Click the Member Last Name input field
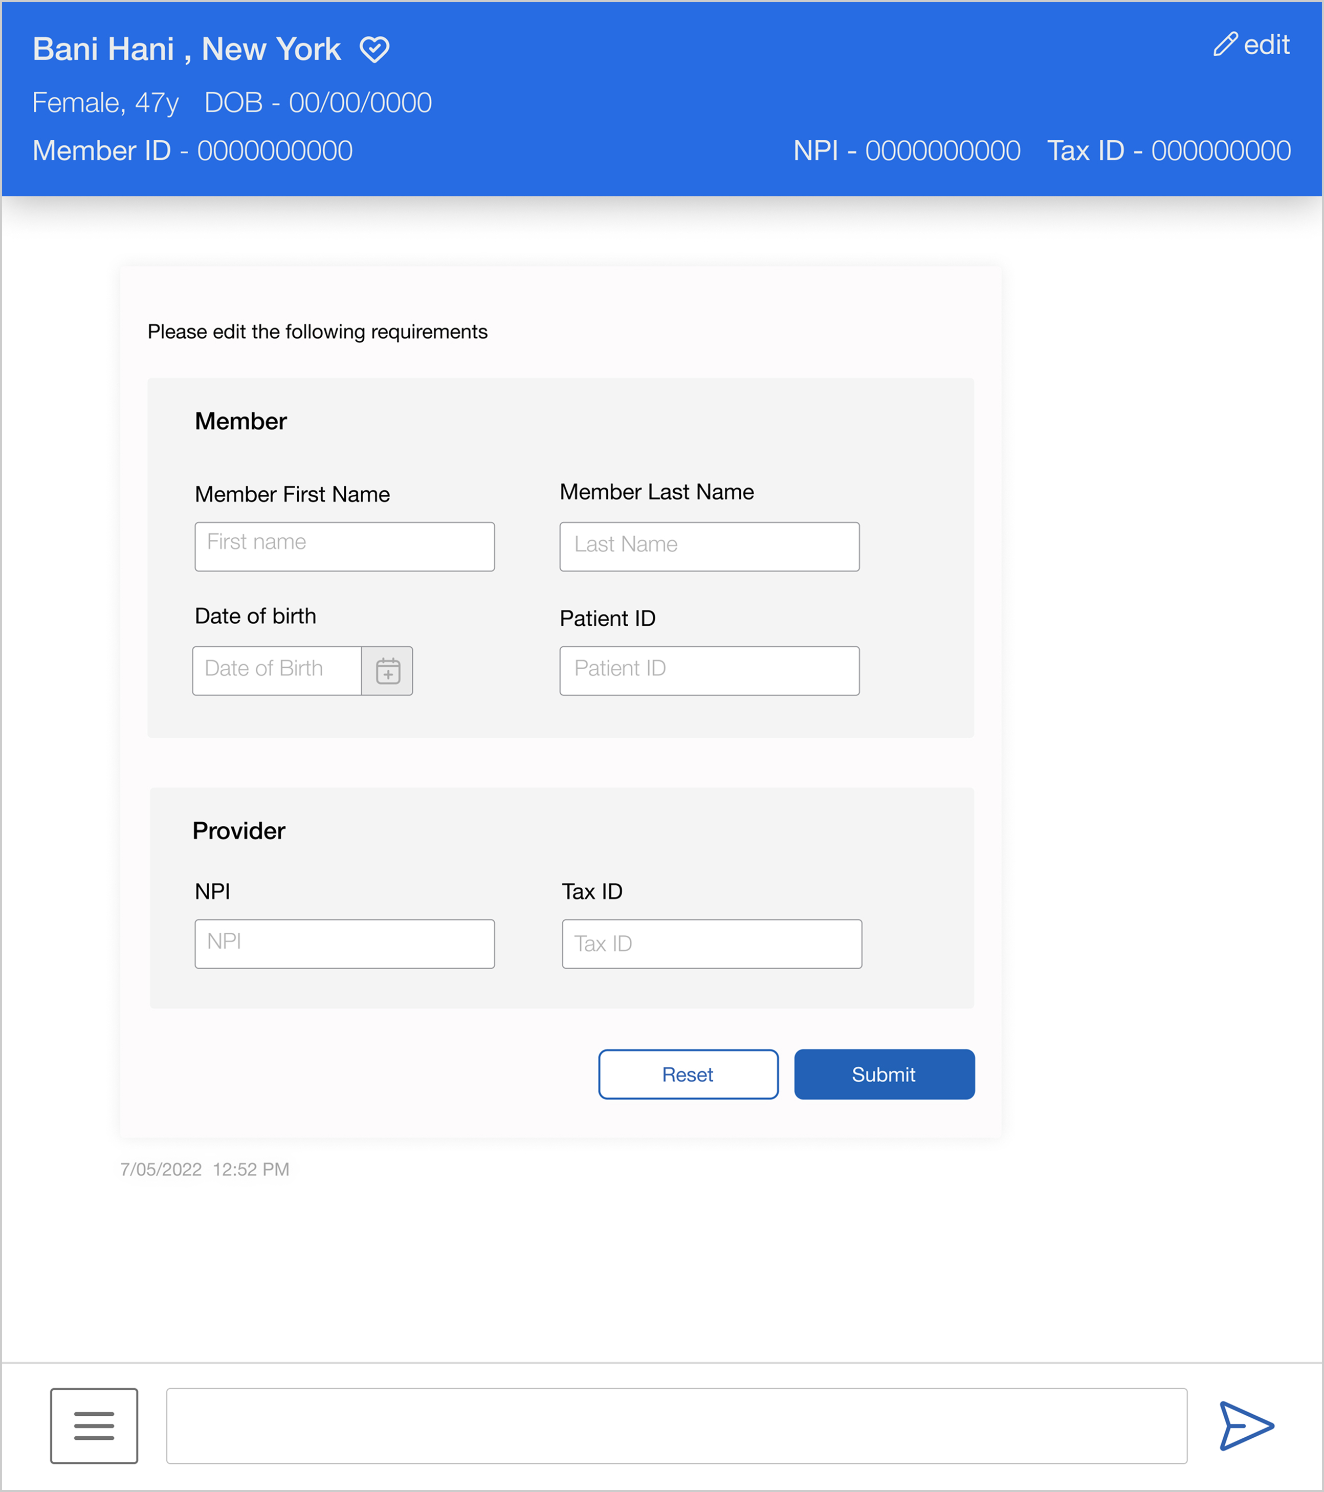 709,546
